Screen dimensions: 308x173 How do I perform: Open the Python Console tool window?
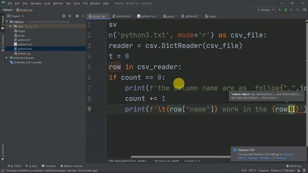point(71,166)
